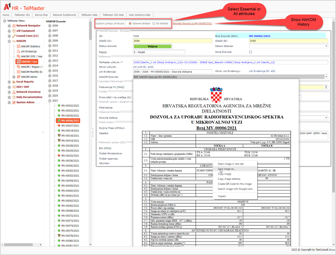Expand the HAKOM Admin tree node
The image size is (336, 255).
click(14, 77)
